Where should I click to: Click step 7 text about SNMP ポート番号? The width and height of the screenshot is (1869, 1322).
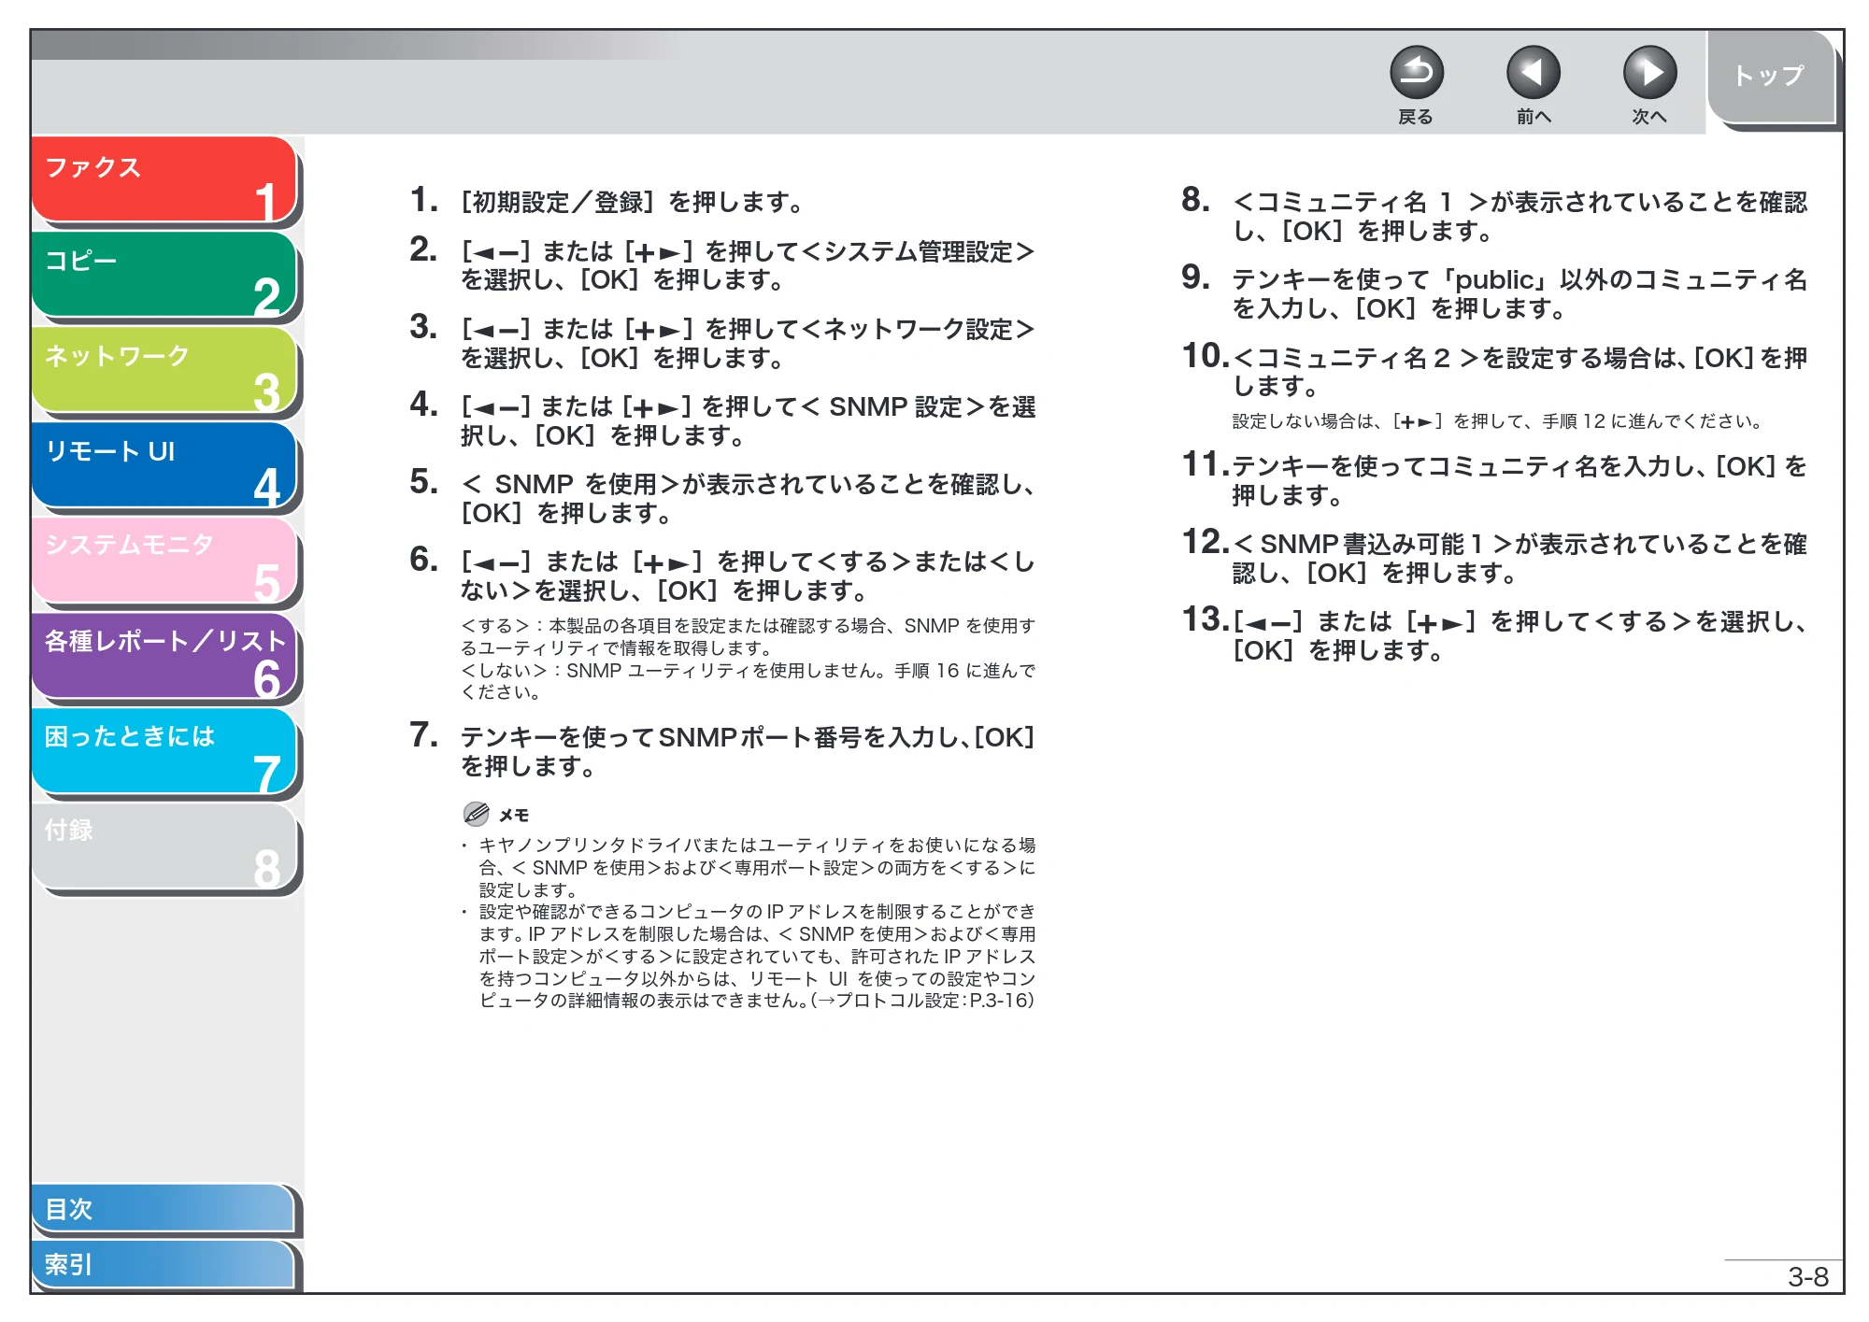[748, 751]
